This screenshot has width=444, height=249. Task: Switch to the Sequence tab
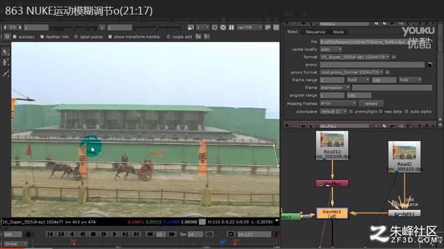315,32
